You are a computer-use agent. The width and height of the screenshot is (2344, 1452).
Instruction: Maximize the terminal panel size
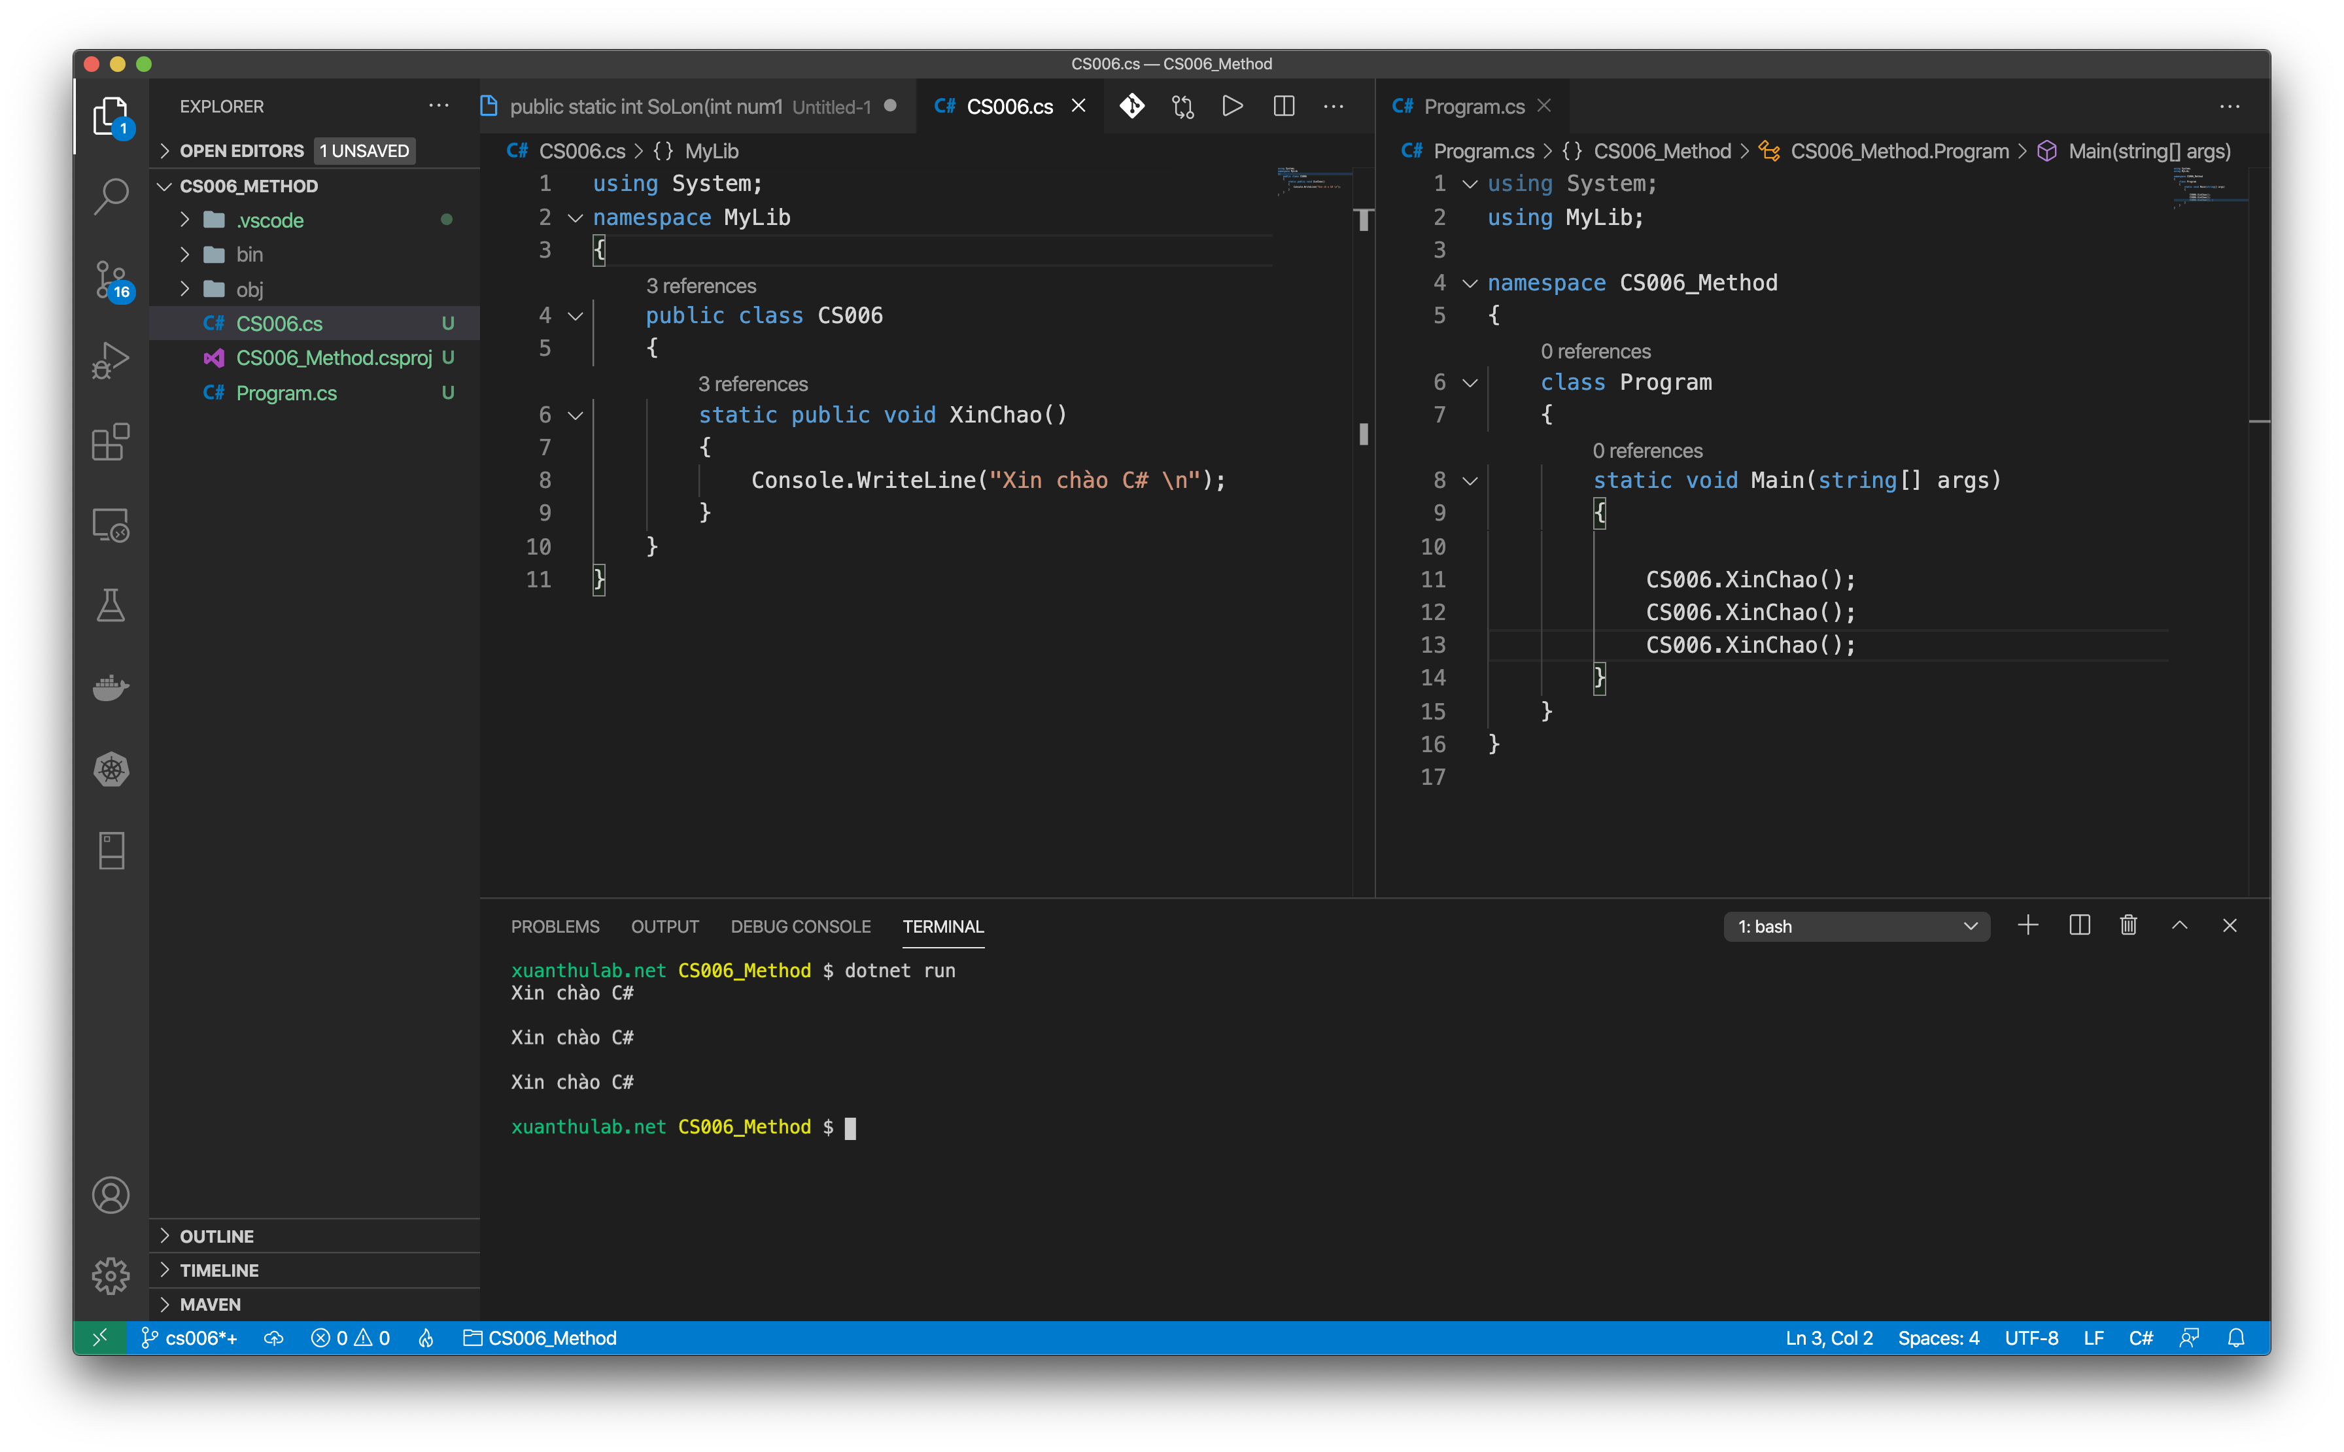tap(2179, 925)
